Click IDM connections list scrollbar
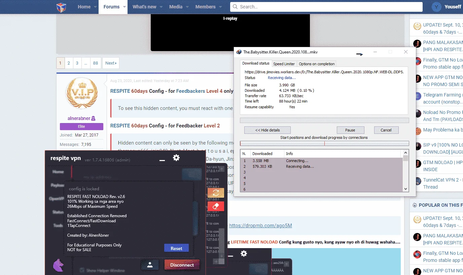Image resolution: width=463 pixels, height=275 pixels. [405, 171]
